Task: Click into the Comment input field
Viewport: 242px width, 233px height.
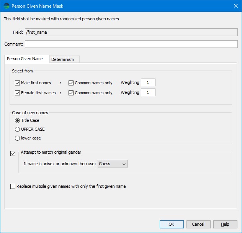Action: click(131, 44)
